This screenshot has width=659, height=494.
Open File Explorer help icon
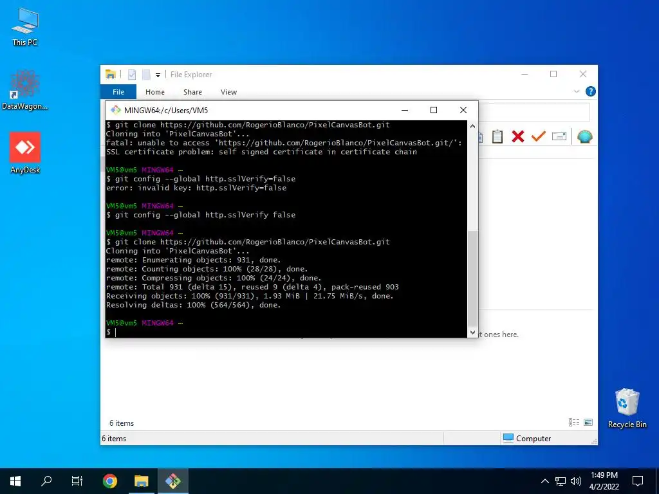(590, 91)
